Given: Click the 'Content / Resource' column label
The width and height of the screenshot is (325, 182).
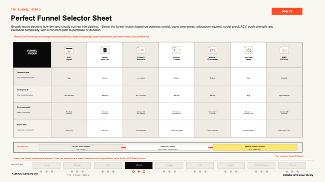Looking at the screenshot, I should (141, 59).
